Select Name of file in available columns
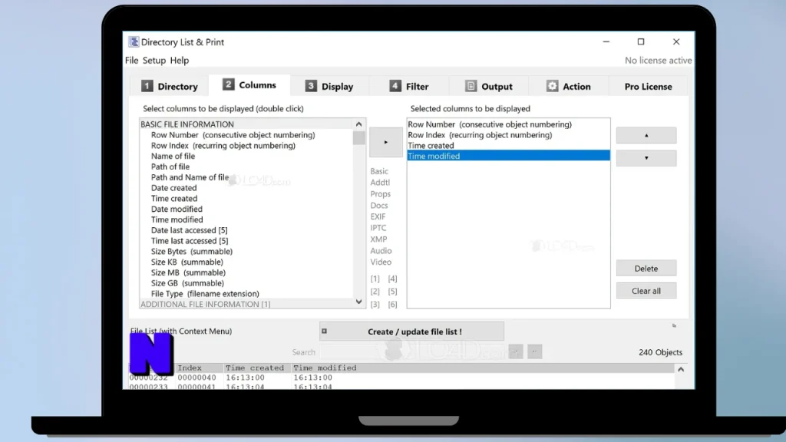 point(173,156)
